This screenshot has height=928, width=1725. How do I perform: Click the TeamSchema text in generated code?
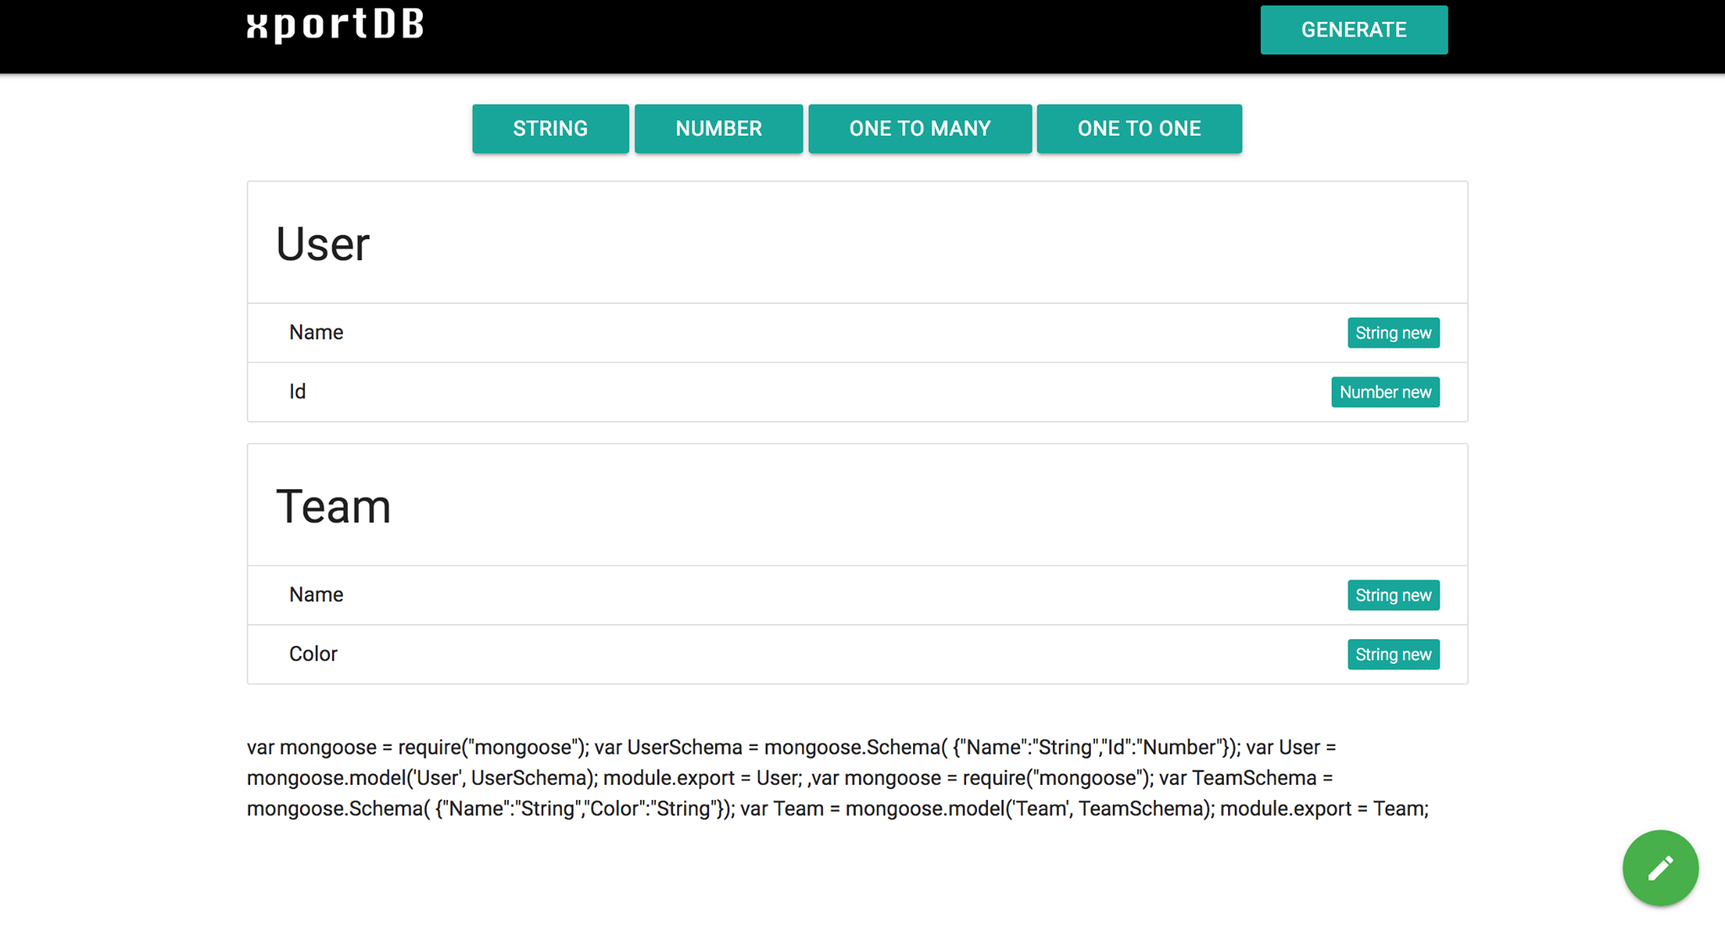(1253, 778)
